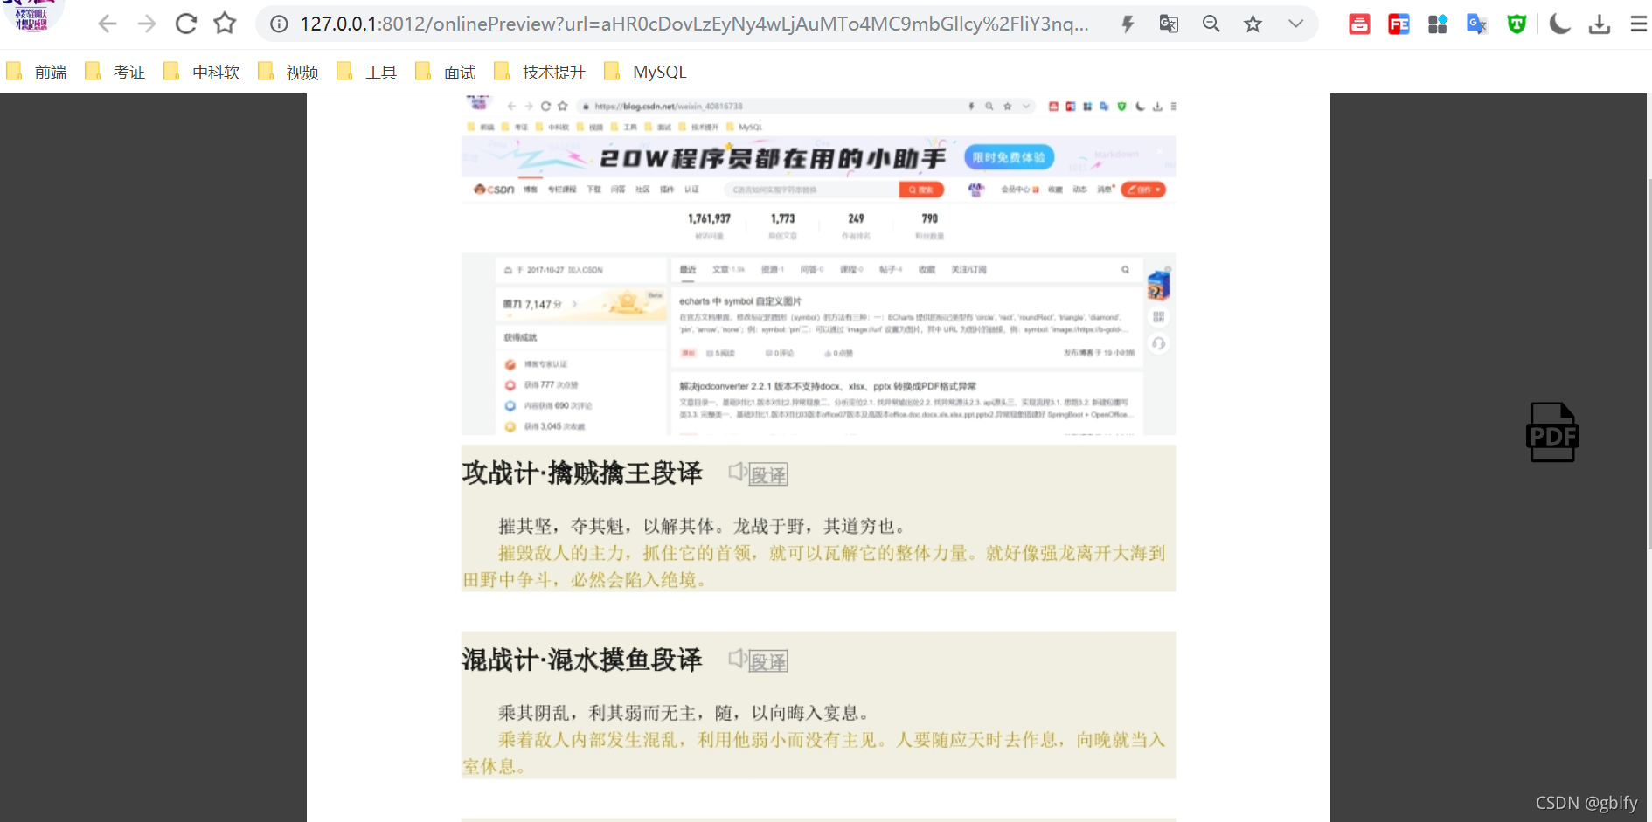
Task: Open the Tampermonkey green shield extension
Action: [1516, 24]
